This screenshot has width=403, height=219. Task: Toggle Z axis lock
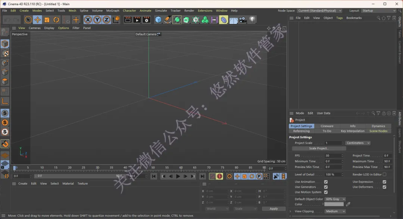106,20
